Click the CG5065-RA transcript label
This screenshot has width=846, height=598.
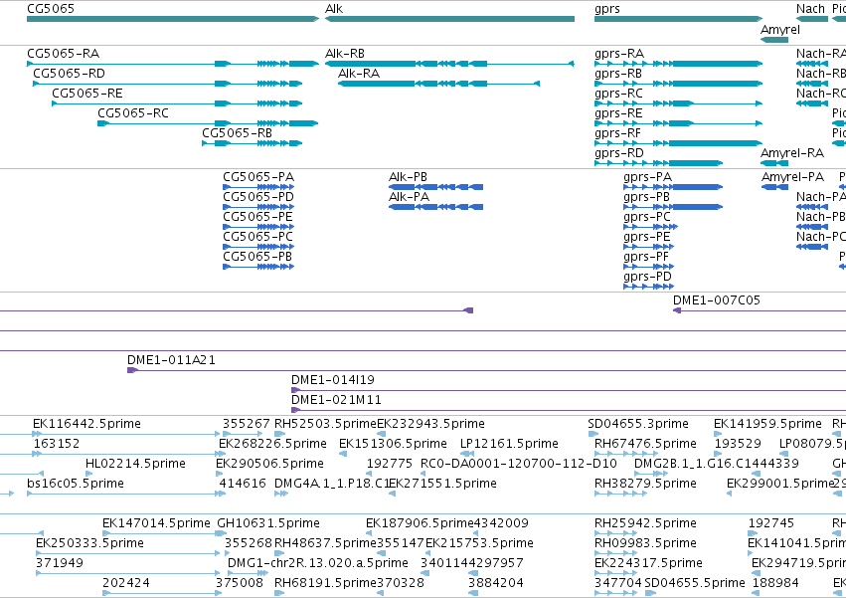63,54
